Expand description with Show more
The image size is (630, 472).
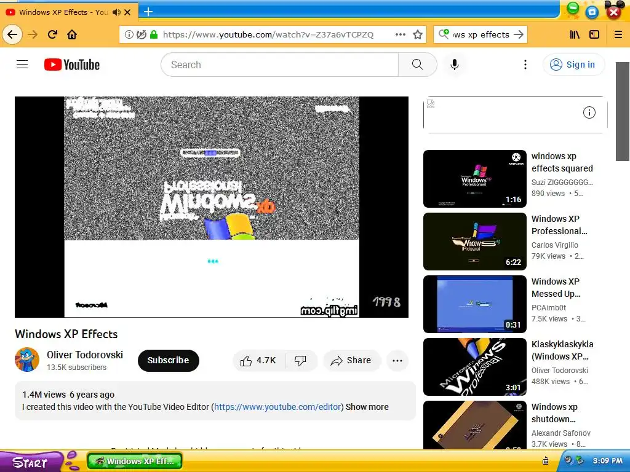(367, 407)
